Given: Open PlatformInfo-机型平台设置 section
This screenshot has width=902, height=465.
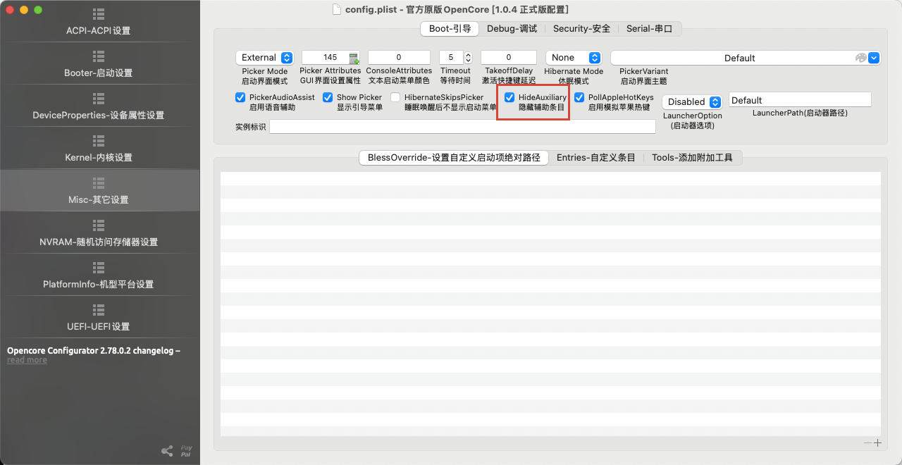Looking at the screenshot, I should 99,275.
